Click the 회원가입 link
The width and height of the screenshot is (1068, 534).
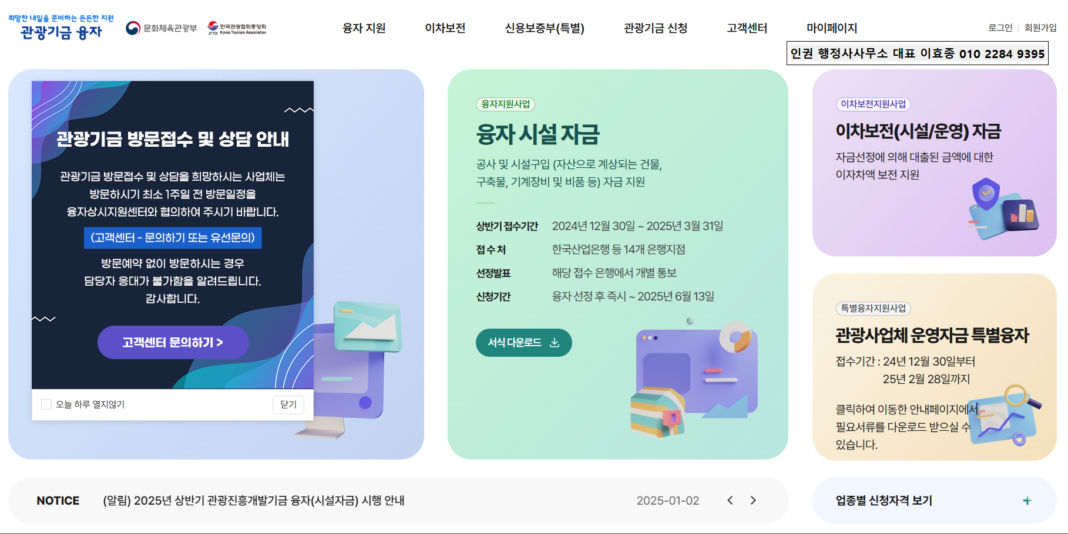(x=1040, y=28)
